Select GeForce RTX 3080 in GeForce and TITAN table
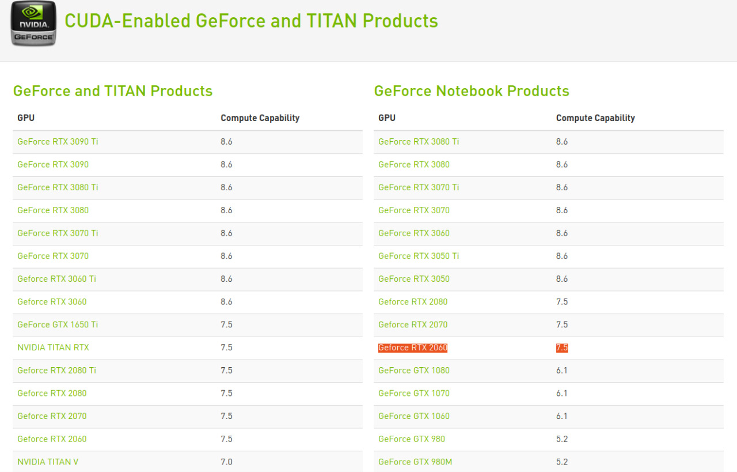This screenshot has width=737, height=472. (x=53, y=210)
